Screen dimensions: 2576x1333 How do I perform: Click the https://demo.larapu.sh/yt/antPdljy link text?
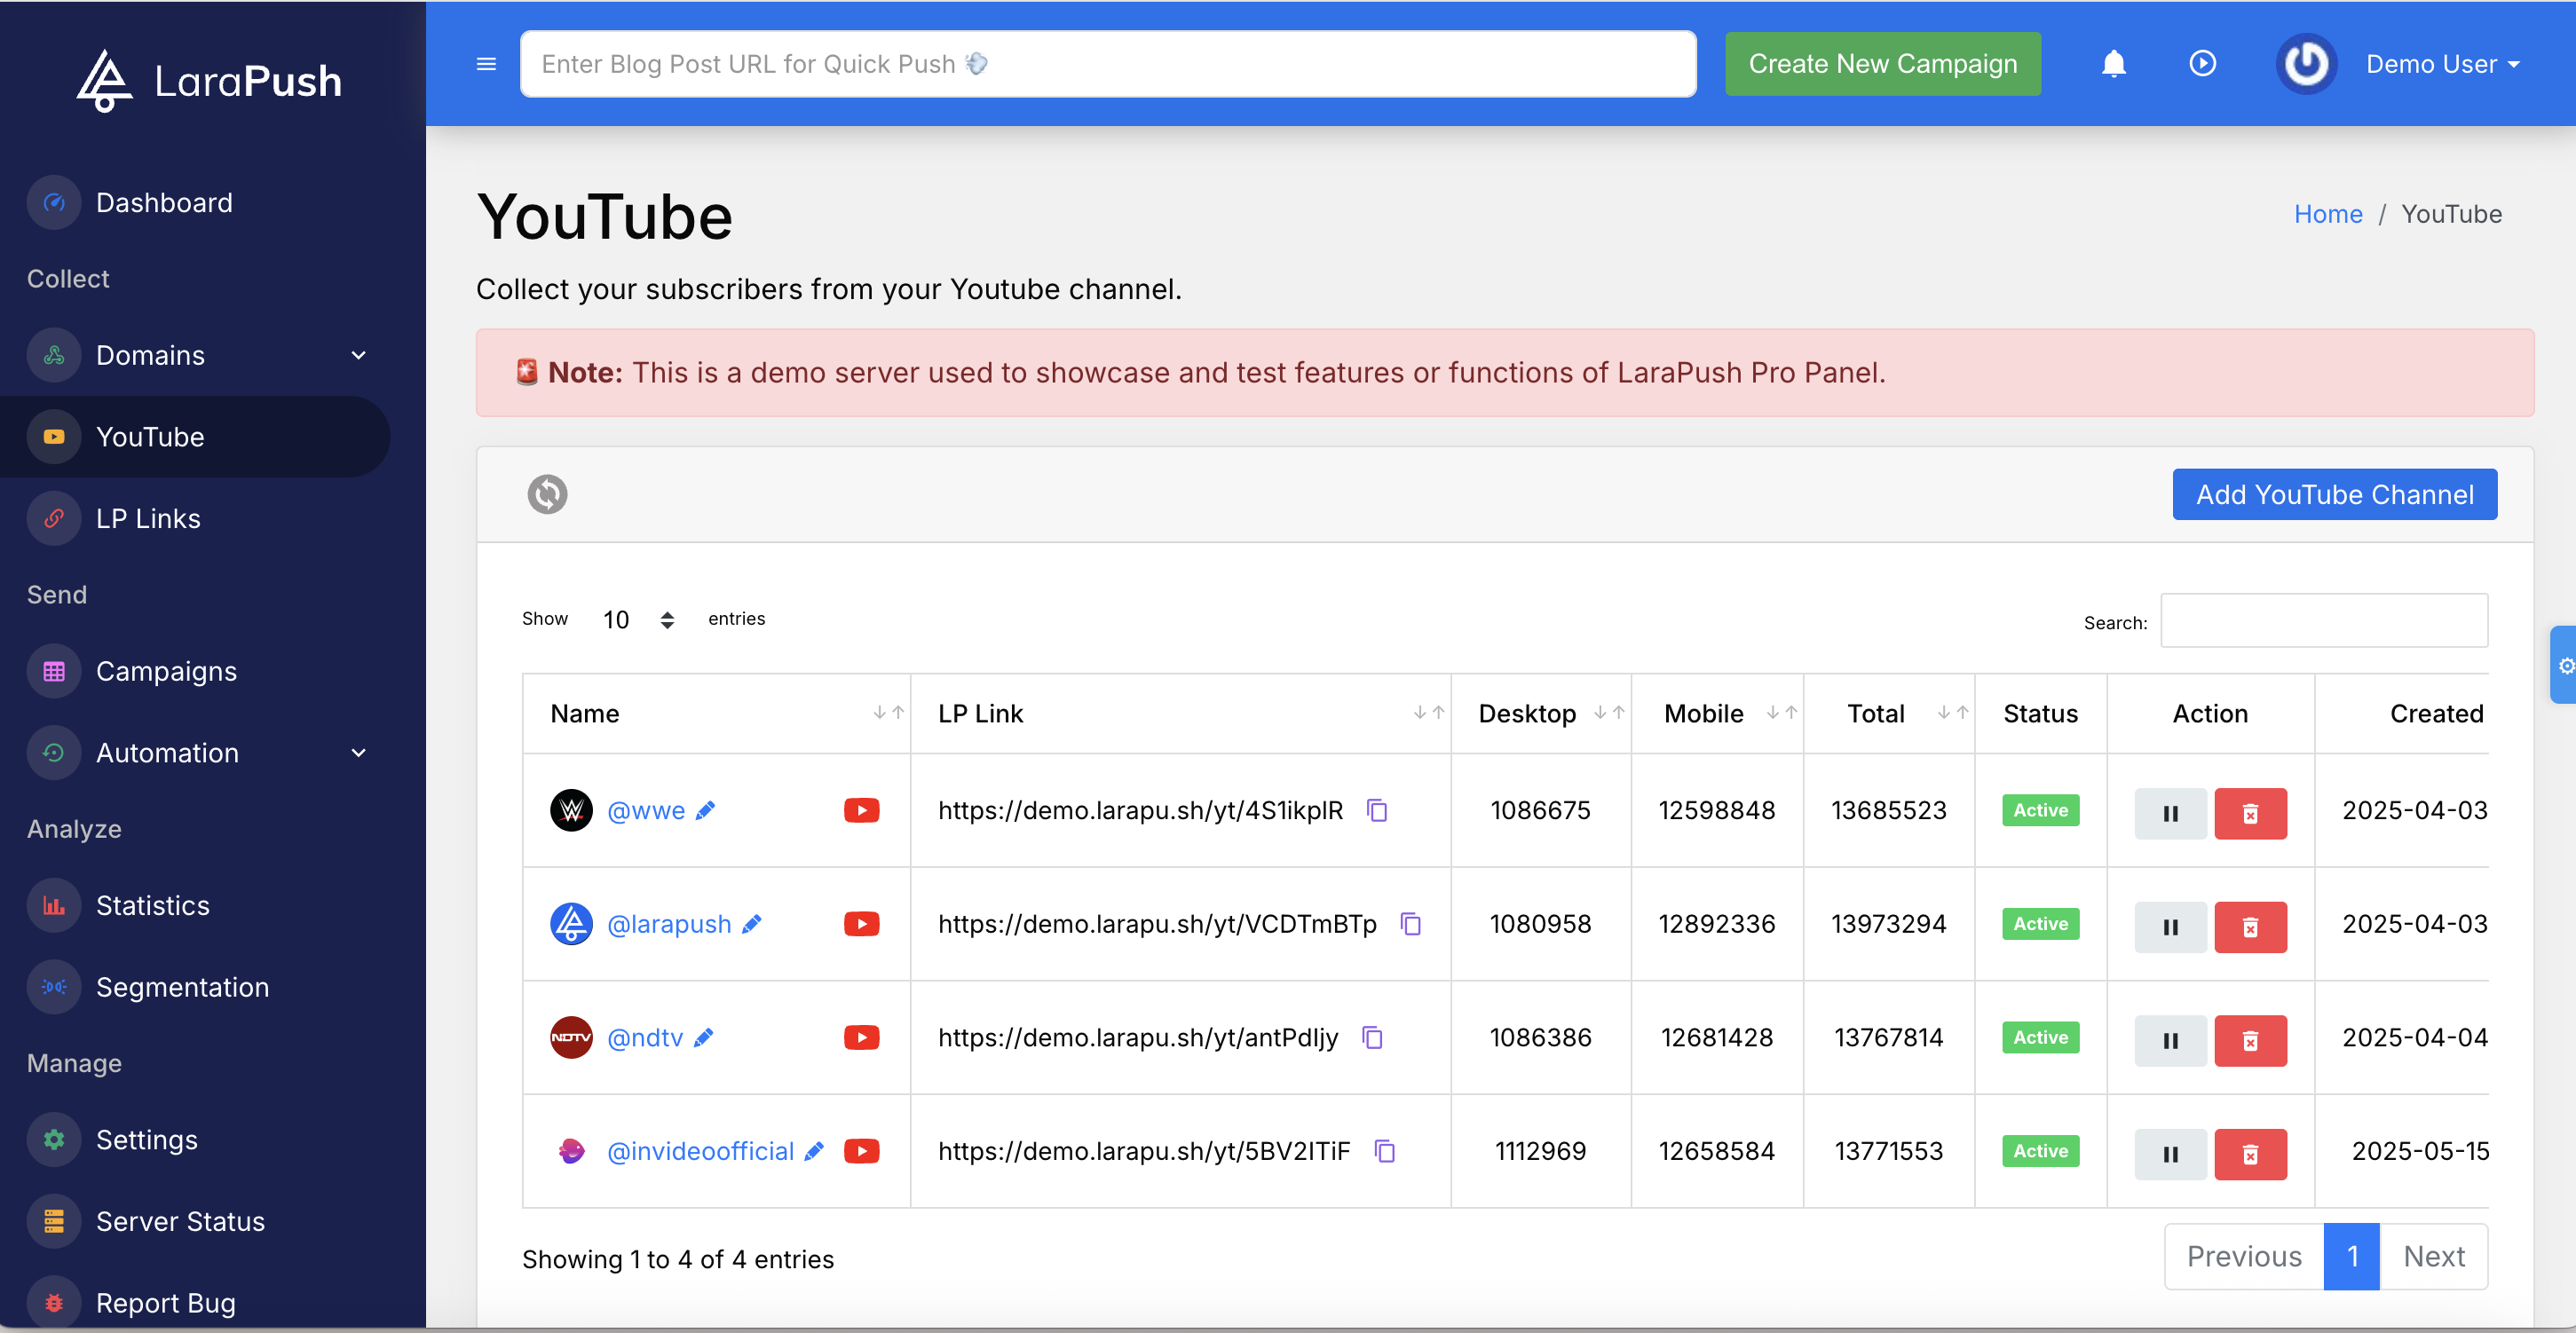coord(1138,1038)
